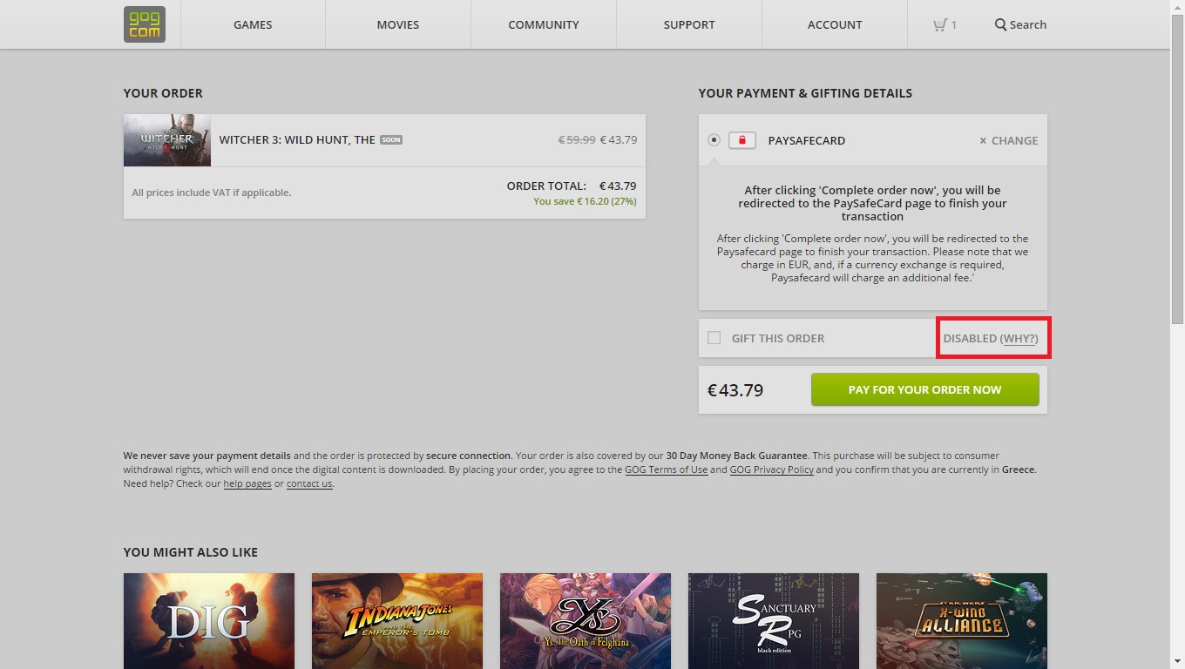Open Indiana Jones Emperor's Tomb thumbnail

pyautogui.click(x=397, y=621)
